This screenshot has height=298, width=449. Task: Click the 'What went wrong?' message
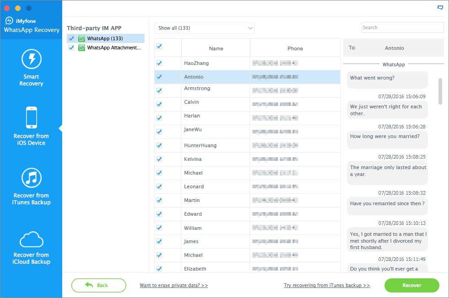click(x=387, y=80)
